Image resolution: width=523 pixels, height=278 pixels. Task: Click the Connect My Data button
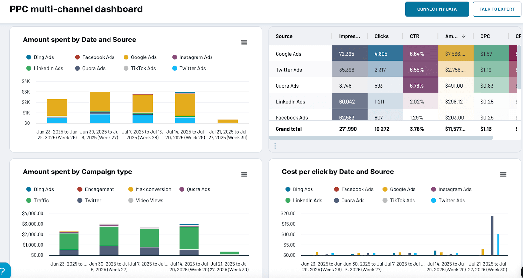tap(437, 9)
